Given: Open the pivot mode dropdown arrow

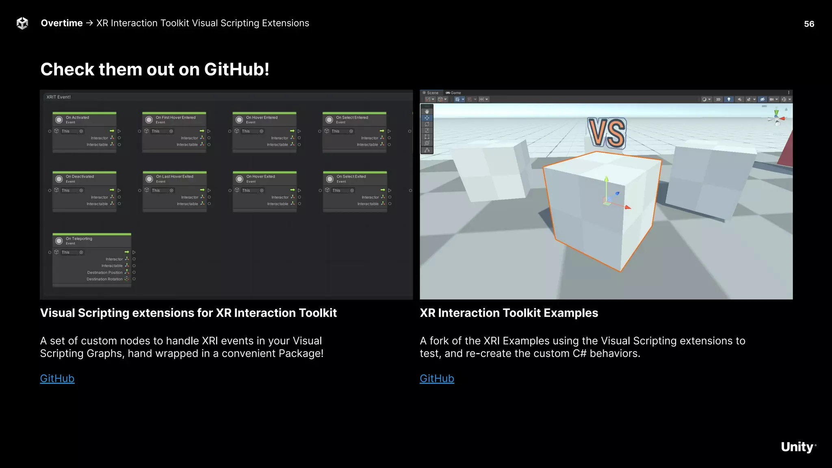Looking at the screenshot, I should click(x=433, y=99).
